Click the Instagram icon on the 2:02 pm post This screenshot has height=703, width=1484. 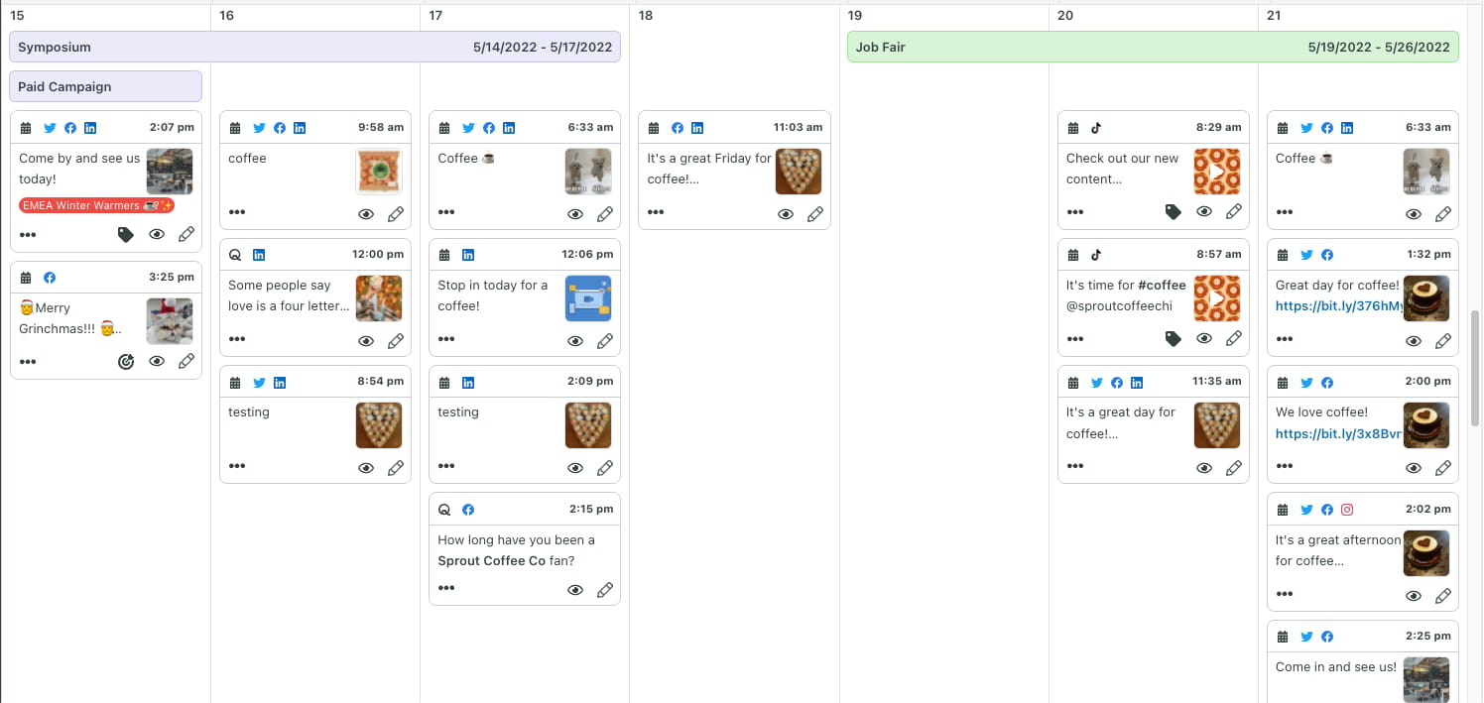click(1347, 509)
